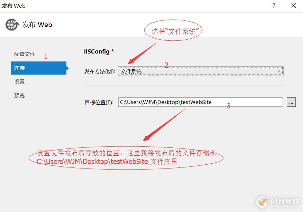
Task: Open help with the question mark icon
Action: (x=274, y=6)
